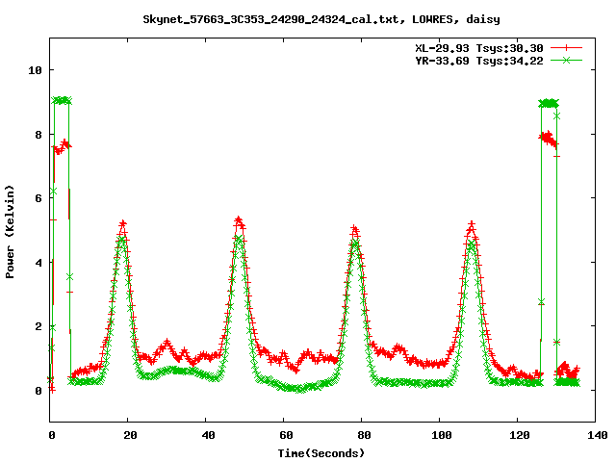The width and height of the screenshot is (616, 462).
Task: Click the red peak near 18 seconds
Action: [x=123, y=224]
